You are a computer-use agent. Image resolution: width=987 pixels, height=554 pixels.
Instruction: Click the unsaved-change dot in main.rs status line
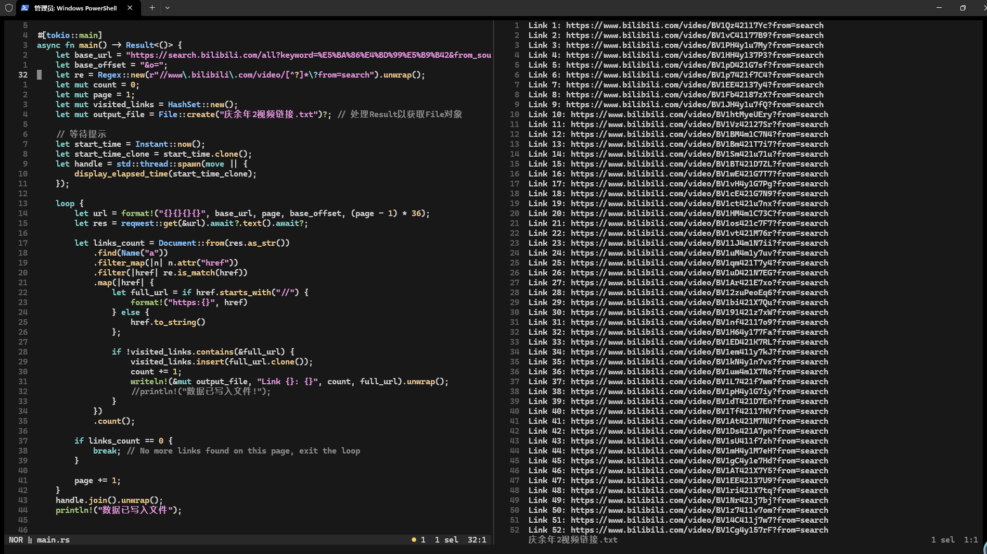pos(414,540)
